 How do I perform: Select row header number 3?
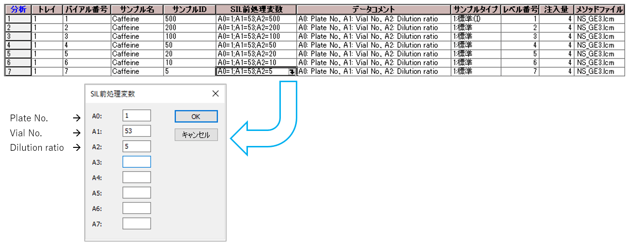pos(18,36)
